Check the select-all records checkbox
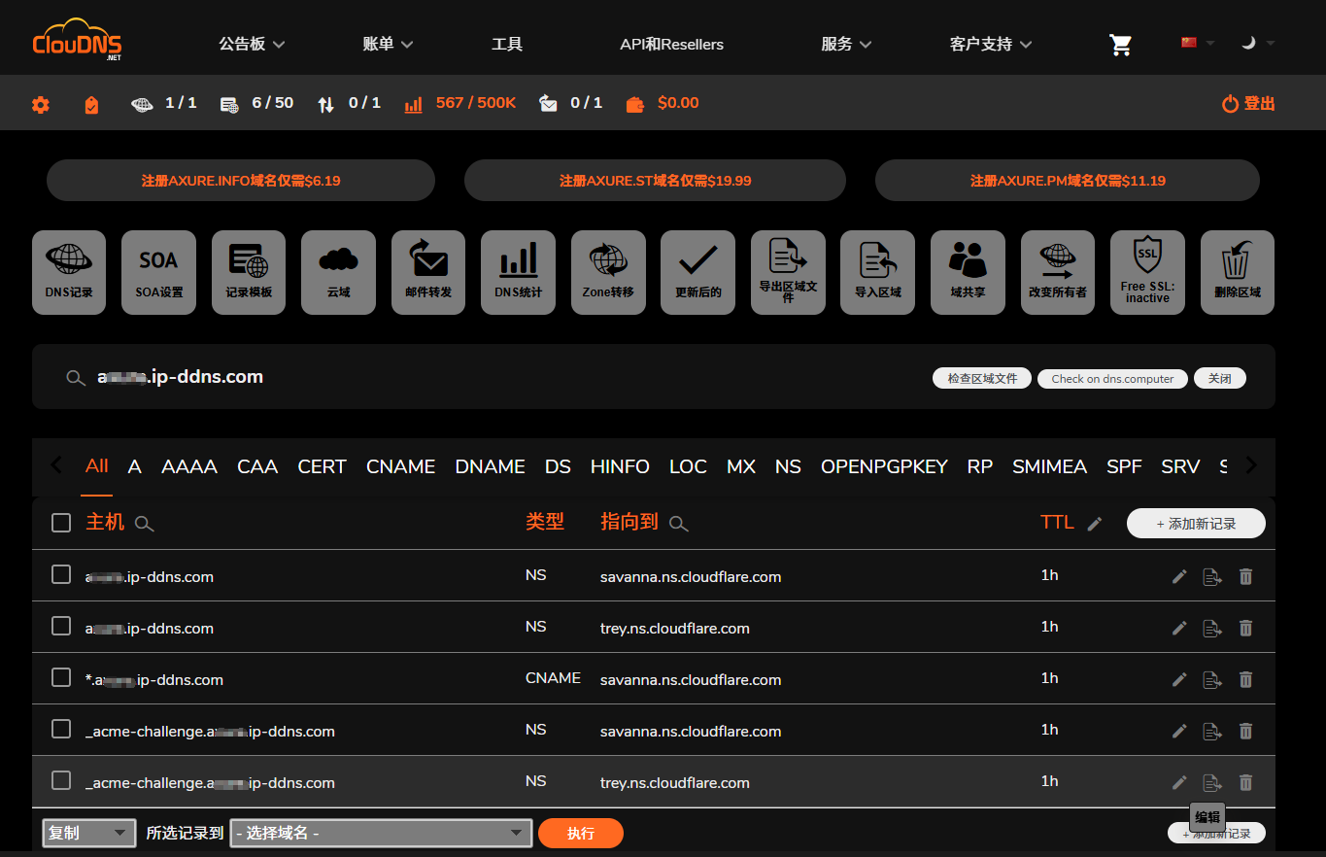This screenshot has width=1326, height=857. (x=60, y=522)
